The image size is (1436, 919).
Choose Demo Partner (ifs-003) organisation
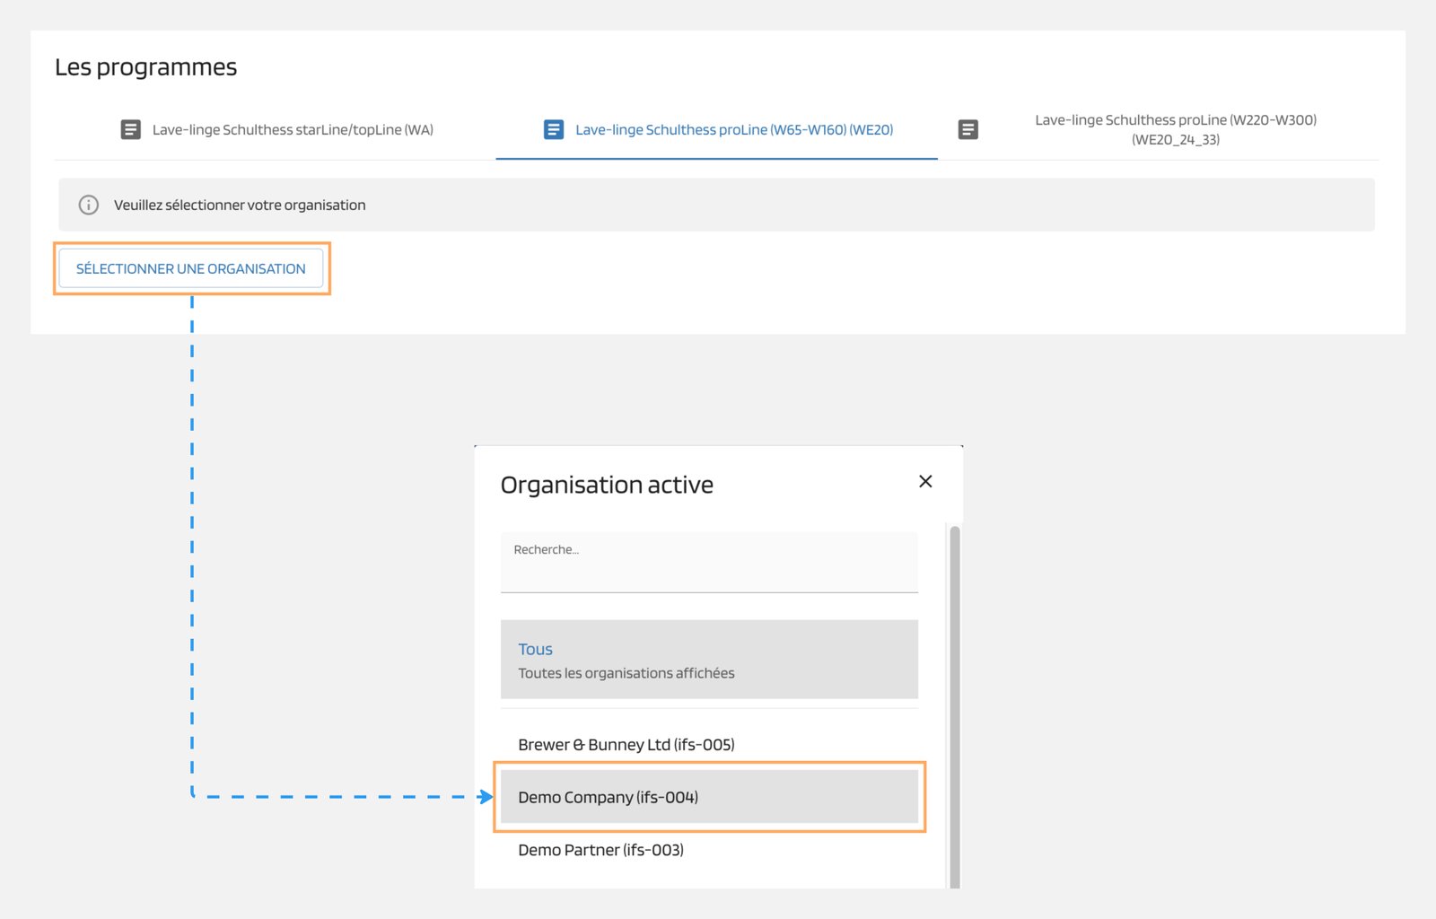(x=600, y=850)
